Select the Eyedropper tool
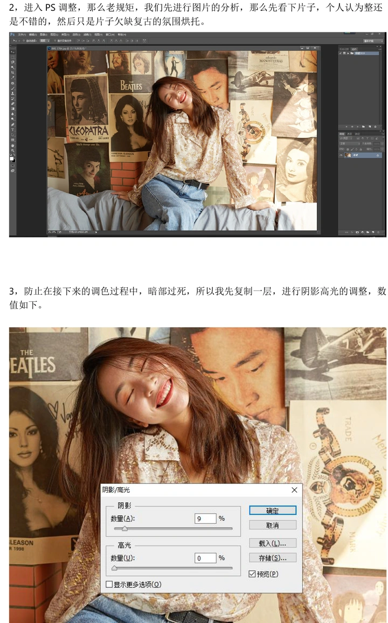 tap(13, 78)
